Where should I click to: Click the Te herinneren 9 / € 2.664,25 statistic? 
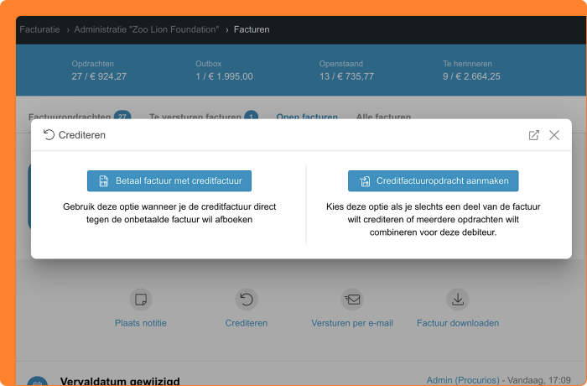click(x=471, y=70)
